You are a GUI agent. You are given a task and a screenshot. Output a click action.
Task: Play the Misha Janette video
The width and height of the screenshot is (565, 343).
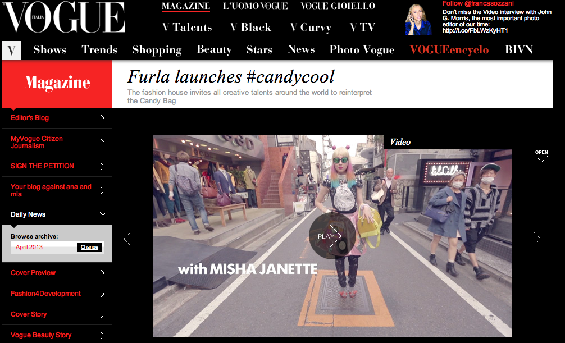pos(332,236)
